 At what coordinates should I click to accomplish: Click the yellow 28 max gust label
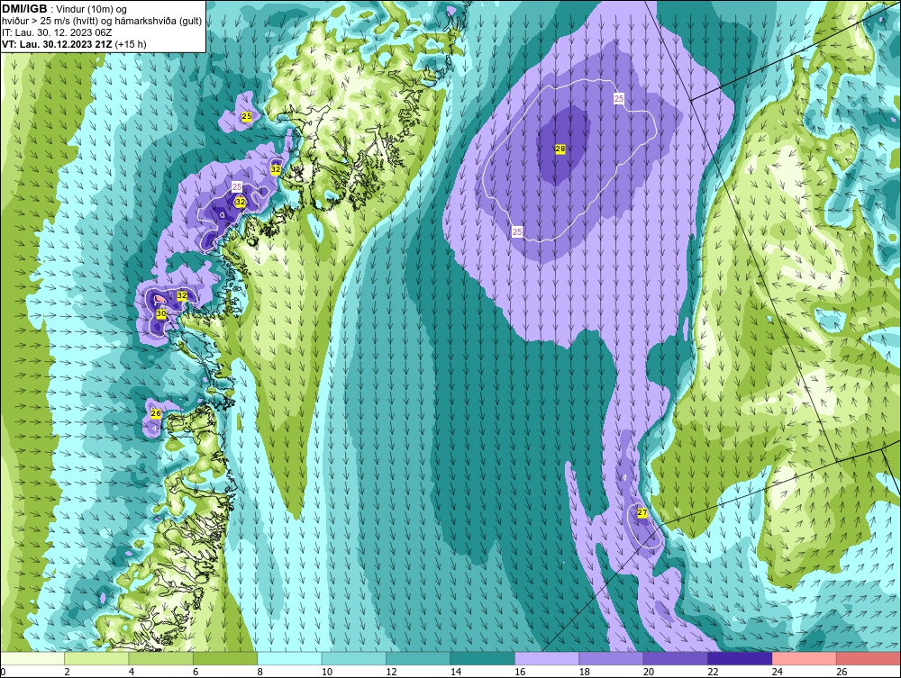pos(560,149)
